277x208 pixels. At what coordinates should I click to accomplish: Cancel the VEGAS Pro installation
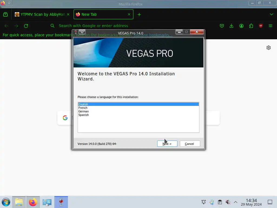pyautogui.click(x=190, y=144)
